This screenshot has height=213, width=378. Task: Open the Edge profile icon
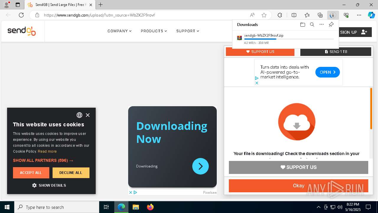pos(6,5)
